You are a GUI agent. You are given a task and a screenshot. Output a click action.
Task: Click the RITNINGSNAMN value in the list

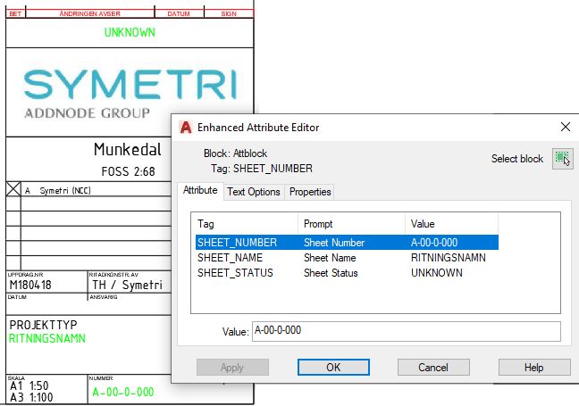449,258
